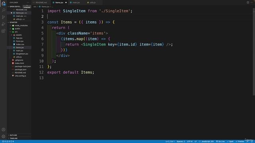This screenshot has height=143, width=255.
Task: Click Ln 2, Col 1 in status bar
Action: point(170,141)
